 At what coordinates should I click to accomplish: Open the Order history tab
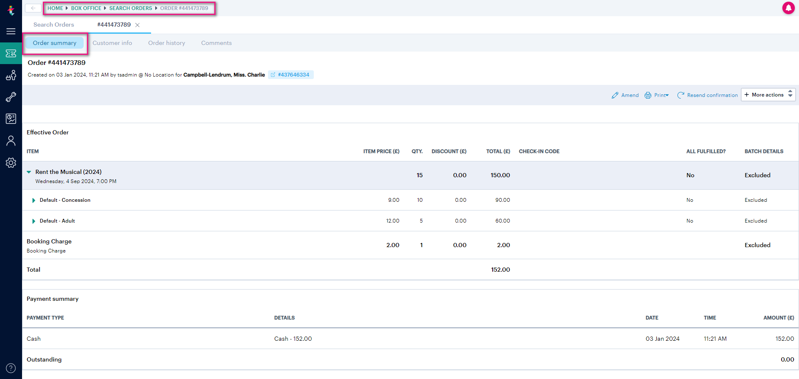pyautogui.click(x=166, y=43)
